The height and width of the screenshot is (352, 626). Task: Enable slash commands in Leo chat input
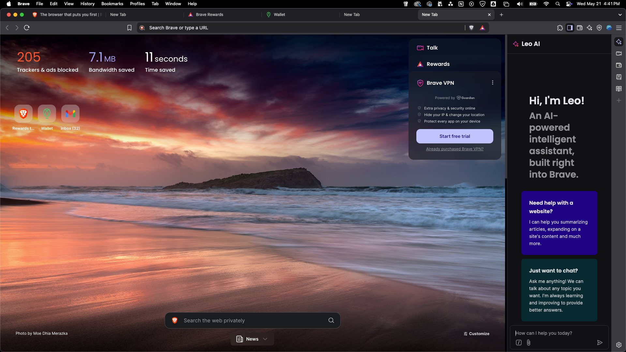point(518,343)
